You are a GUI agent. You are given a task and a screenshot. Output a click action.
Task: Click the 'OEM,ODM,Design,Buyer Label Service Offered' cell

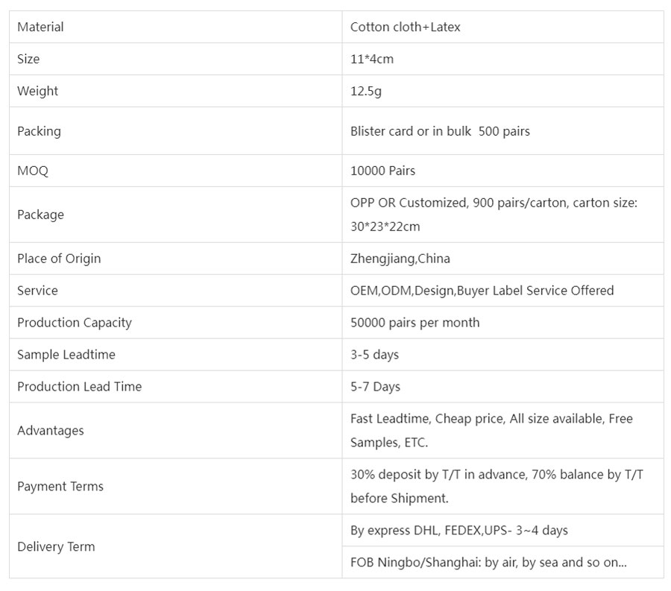pyautogui.click(x=482, y=291)
